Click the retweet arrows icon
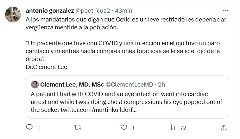Screen dimensions: 240x139 tap(78, 127)
